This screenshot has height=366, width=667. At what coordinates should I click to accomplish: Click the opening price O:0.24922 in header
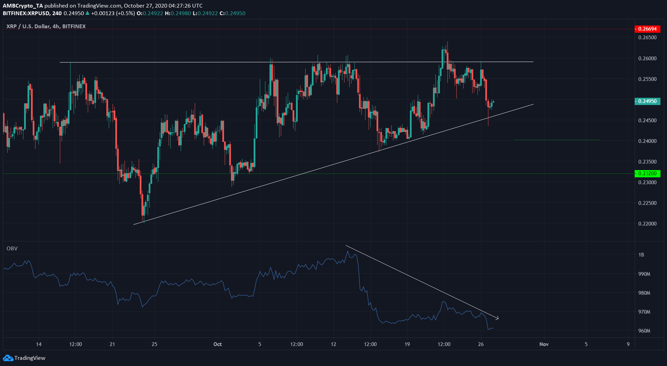coord(150,13)
